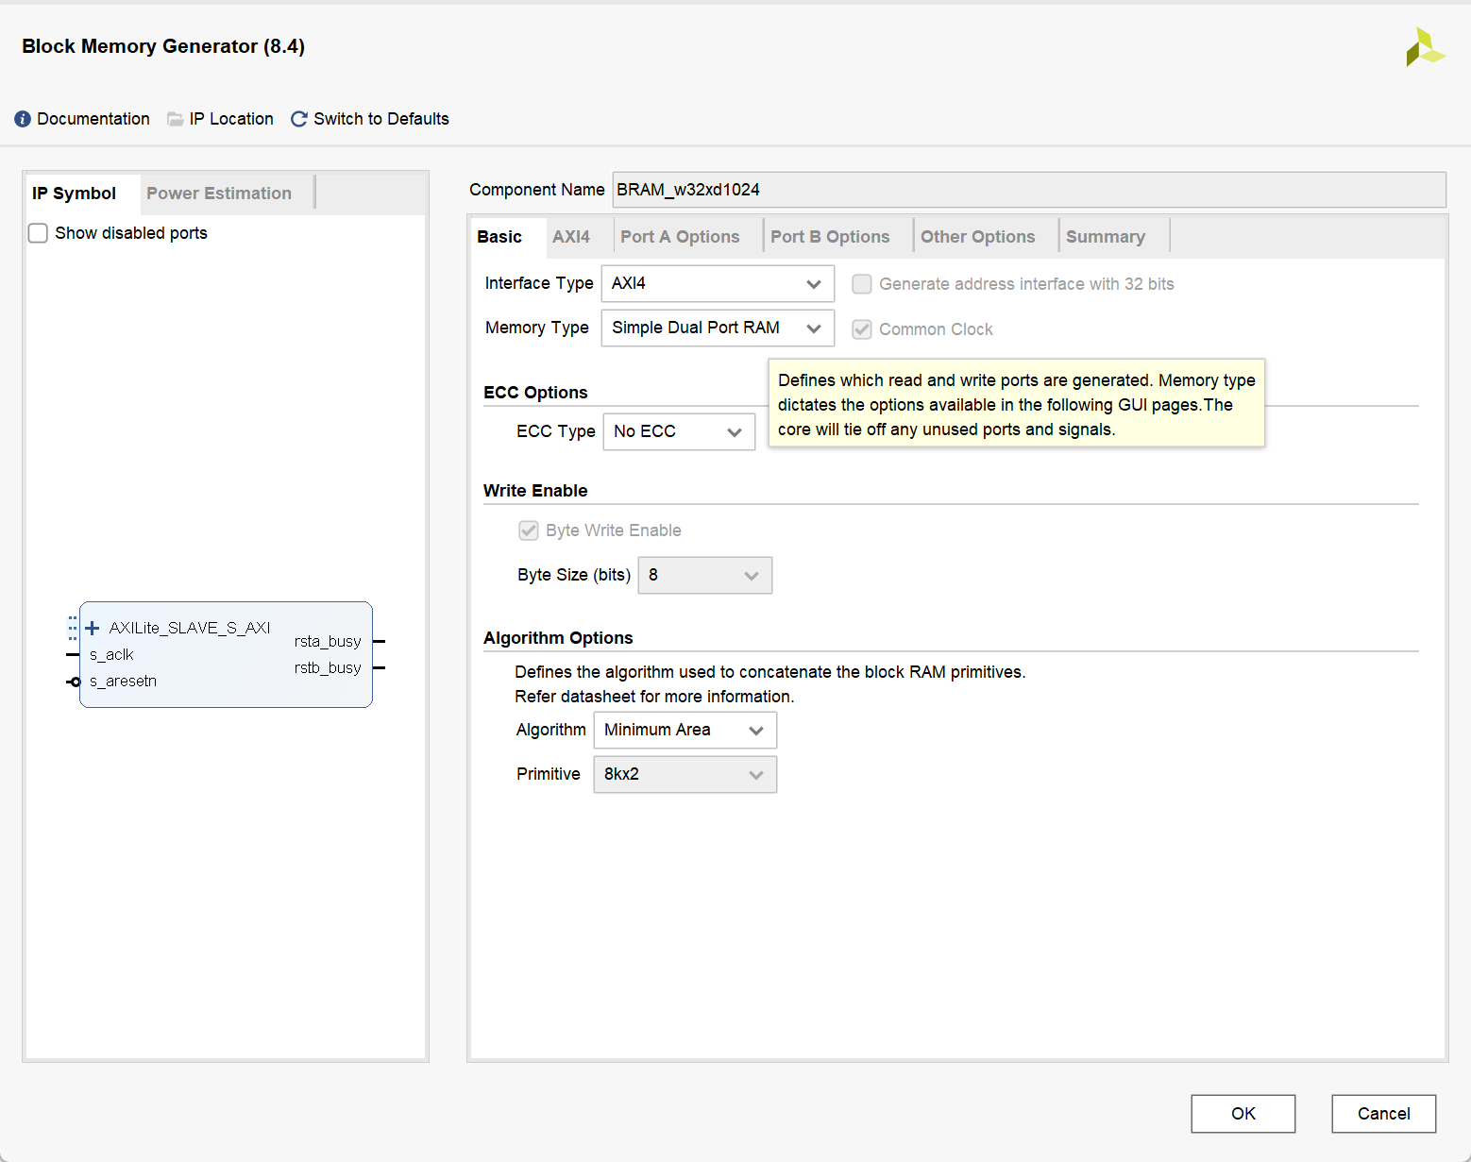Switch to the Port A Options tab
The height and width of the screenshot is (1162, 1471).
coord(680,237)
